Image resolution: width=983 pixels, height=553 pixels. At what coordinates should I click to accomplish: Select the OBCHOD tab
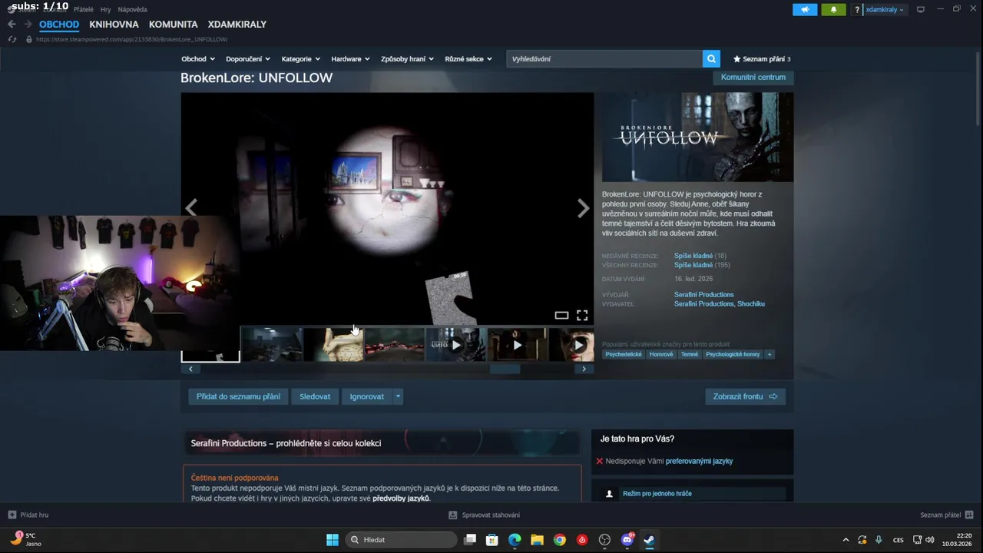click(59, 25)
